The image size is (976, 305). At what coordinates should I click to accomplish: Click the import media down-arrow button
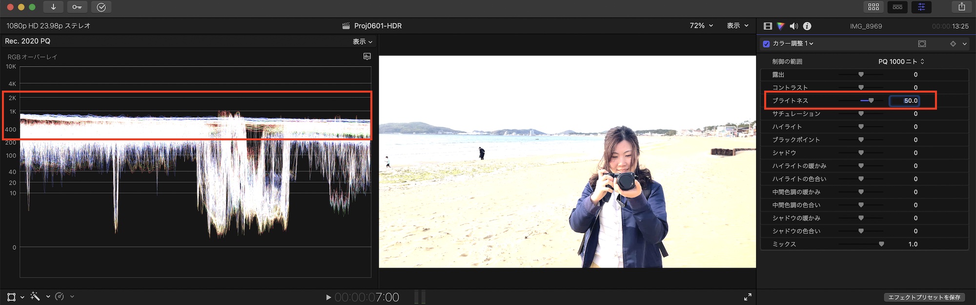tap(53, 7)
